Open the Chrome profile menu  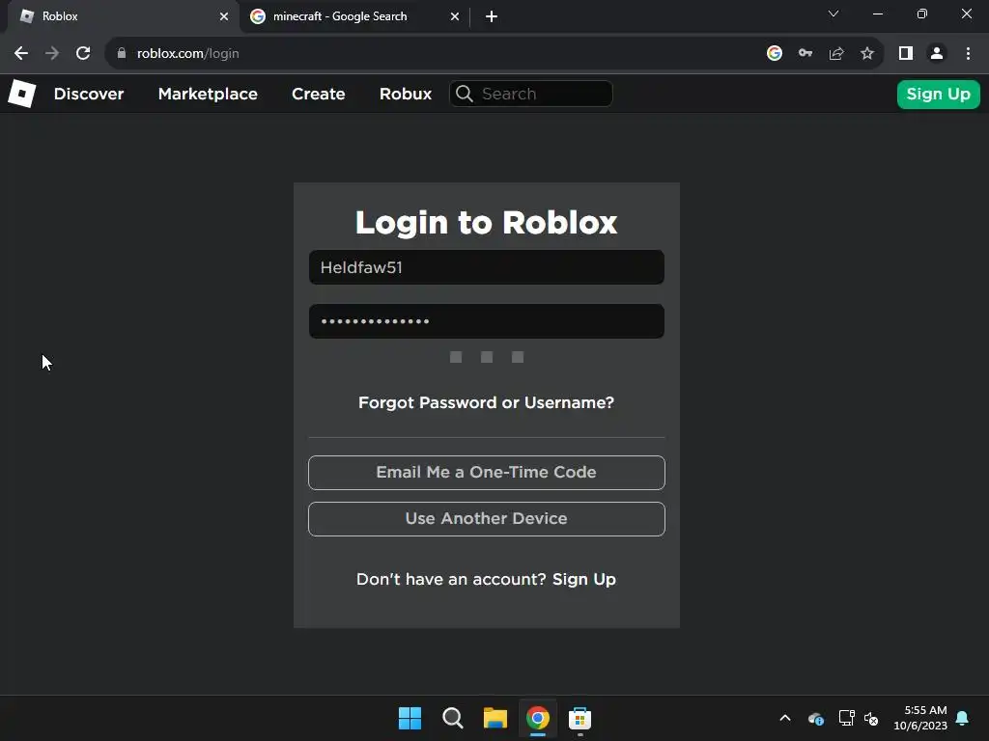[937, 54]
